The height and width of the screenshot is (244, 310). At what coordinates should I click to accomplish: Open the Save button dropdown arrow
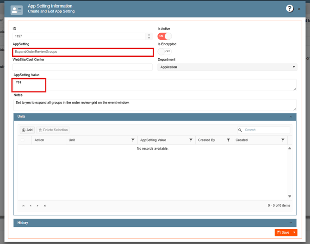pyautogui.click(x=294, y=232)
